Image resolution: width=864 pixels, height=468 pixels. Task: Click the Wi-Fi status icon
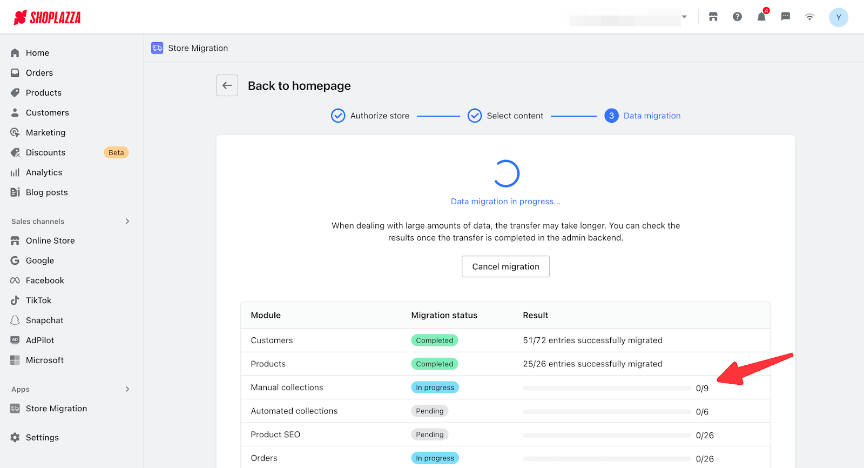(809, 17)
